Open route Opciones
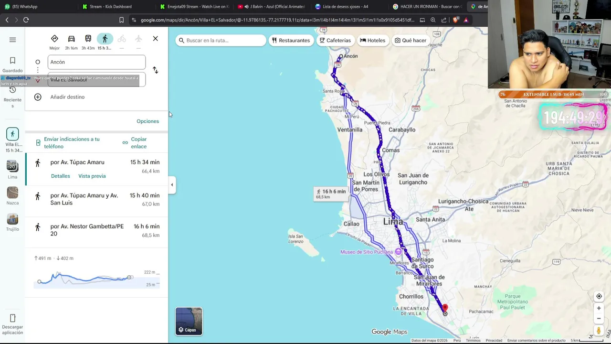 (147, 121)
